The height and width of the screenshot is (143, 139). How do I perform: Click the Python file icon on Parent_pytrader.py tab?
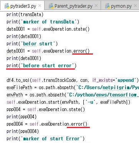51,6
